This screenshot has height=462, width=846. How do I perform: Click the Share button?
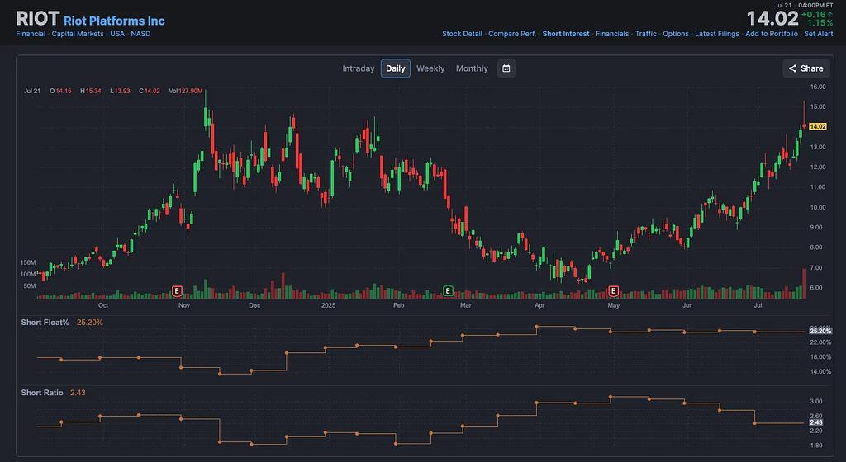click(806, 68)
